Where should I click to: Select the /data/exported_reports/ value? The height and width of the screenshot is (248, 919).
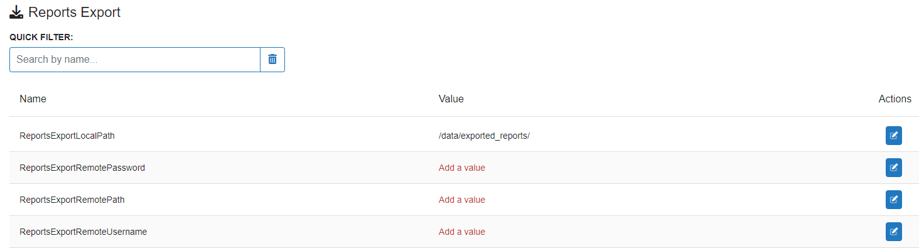484,136
